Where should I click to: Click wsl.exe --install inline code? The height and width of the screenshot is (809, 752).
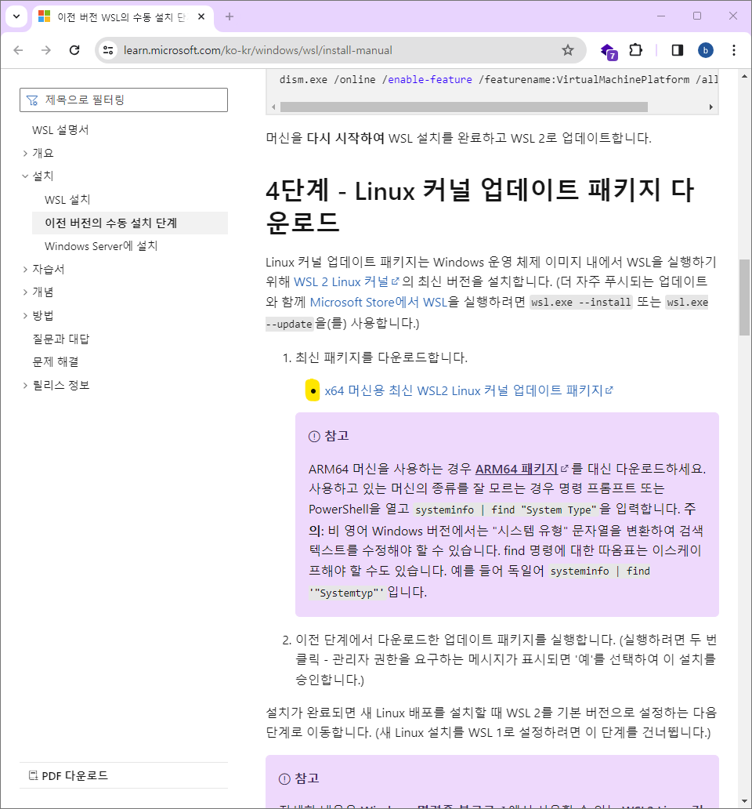point(581,302)
